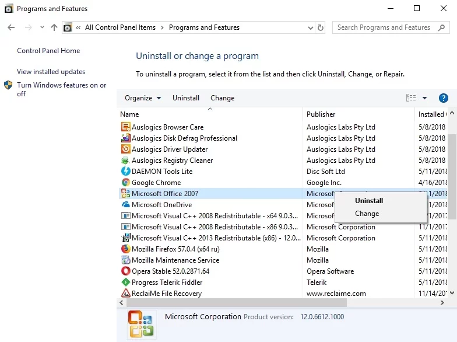Image resolution: width=457 pixels, height=342 pixels.
Task: Open the View installed updates link
Action: (x=51, y=72)
